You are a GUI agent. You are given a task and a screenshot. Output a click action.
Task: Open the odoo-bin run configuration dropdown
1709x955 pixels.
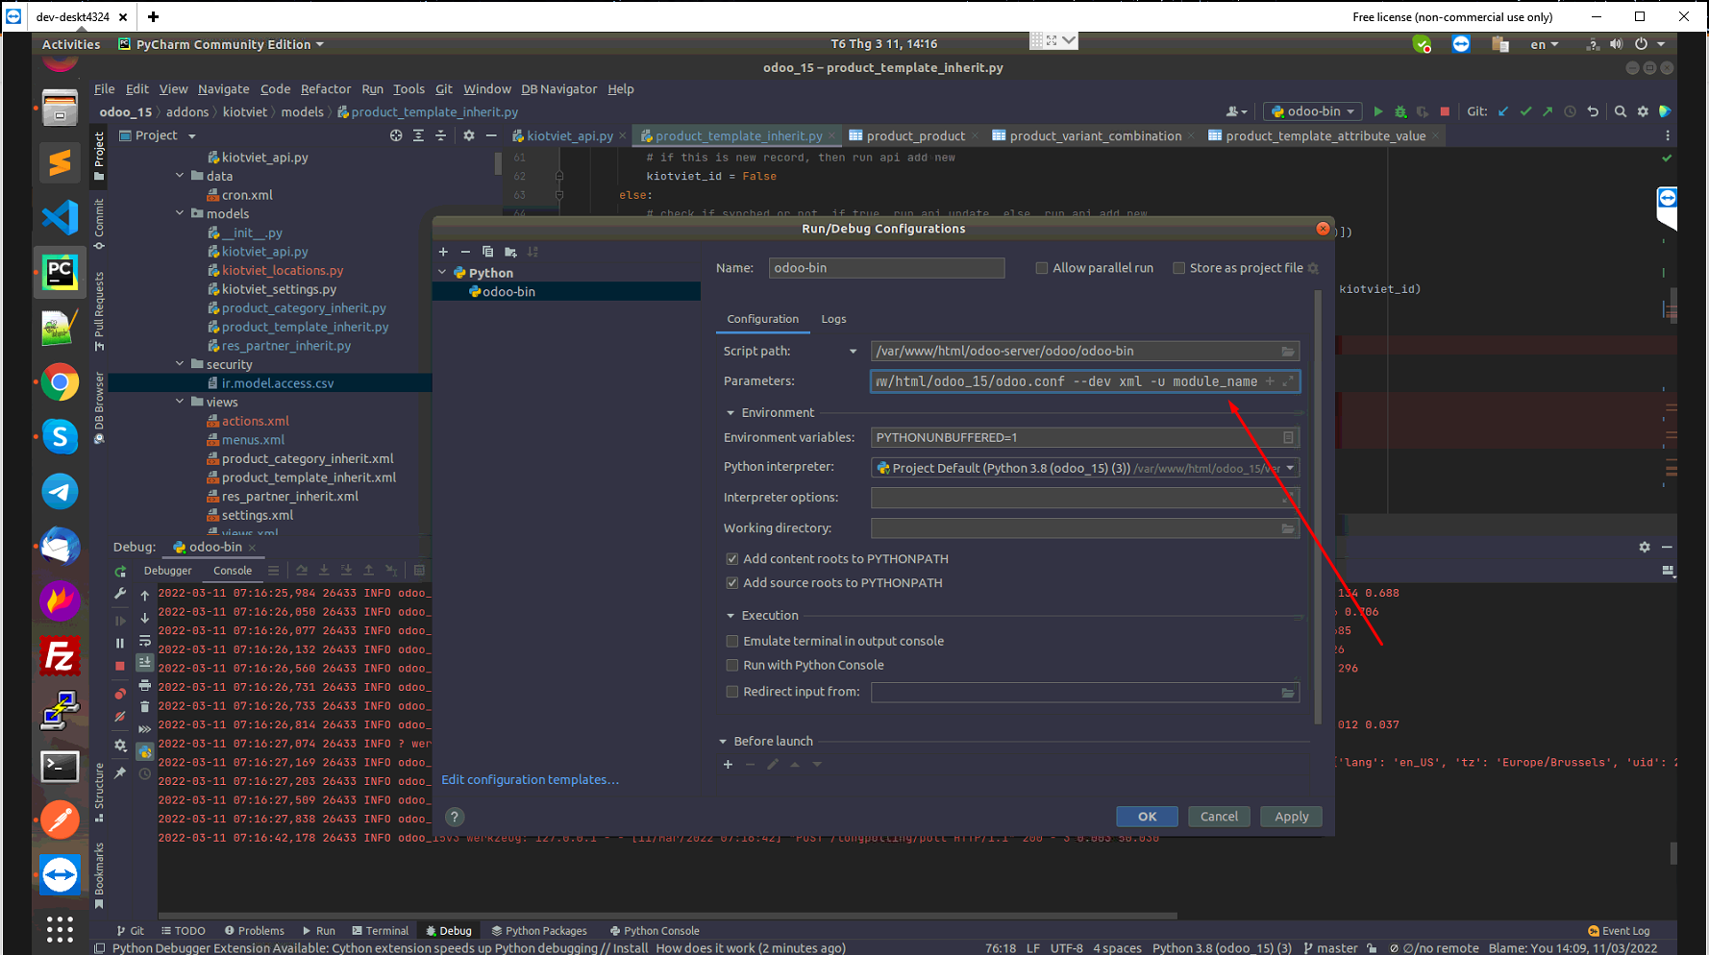tap(1314, 111)
